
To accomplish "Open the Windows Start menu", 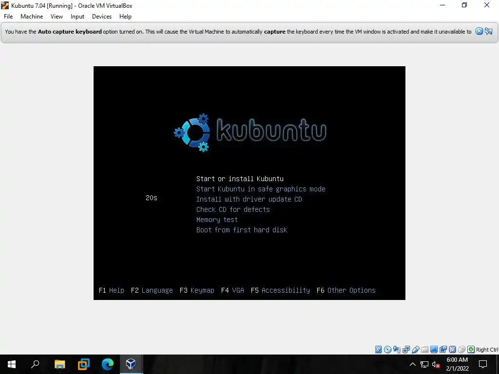I will [12, 364].
